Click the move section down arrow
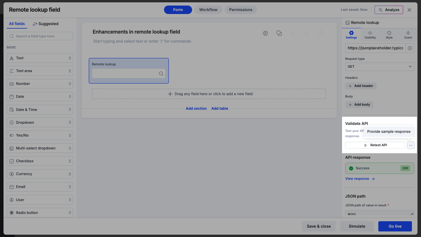The width and height of the screenshot is (421, 237). 307,33
